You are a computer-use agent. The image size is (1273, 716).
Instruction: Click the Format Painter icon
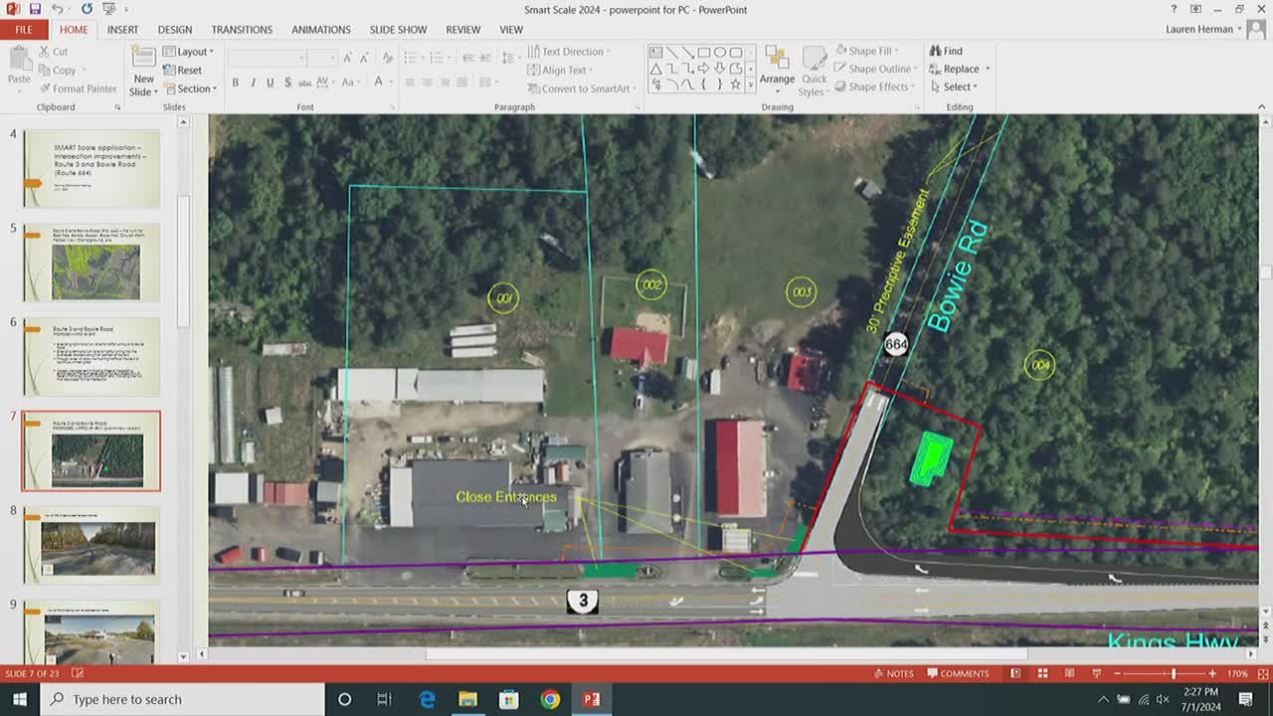click(47, 89)
